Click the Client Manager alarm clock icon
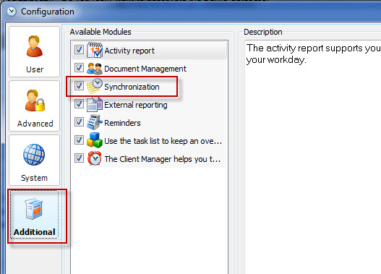 point(95,158)
